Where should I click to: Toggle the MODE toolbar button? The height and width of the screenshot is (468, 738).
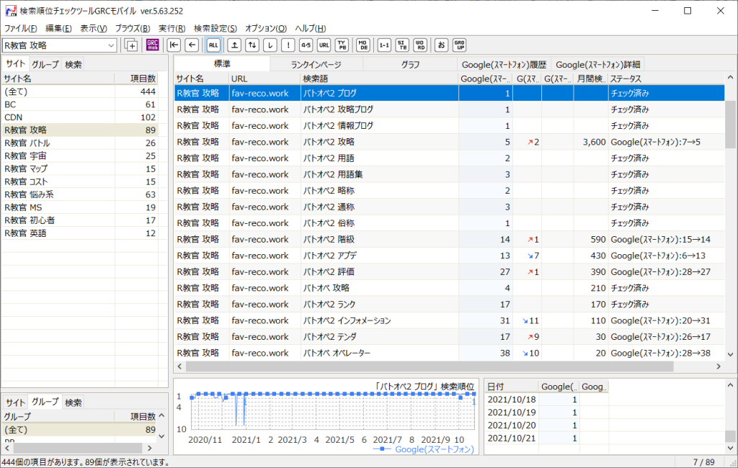tap(363, 45)
